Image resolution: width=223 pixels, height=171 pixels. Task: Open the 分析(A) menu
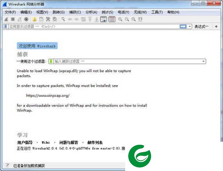coord(91,12)
